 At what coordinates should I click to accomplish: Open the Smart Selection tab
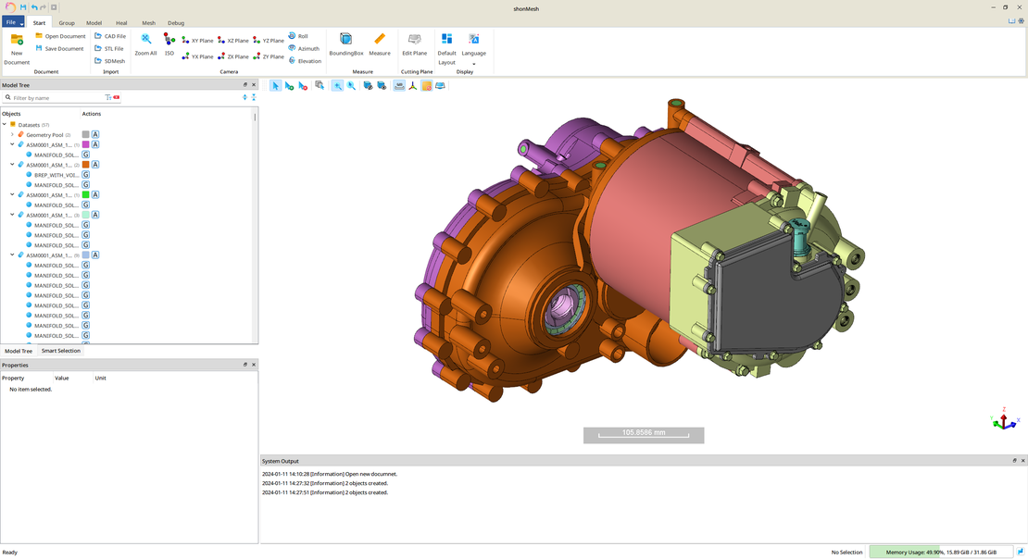point(60,351)
